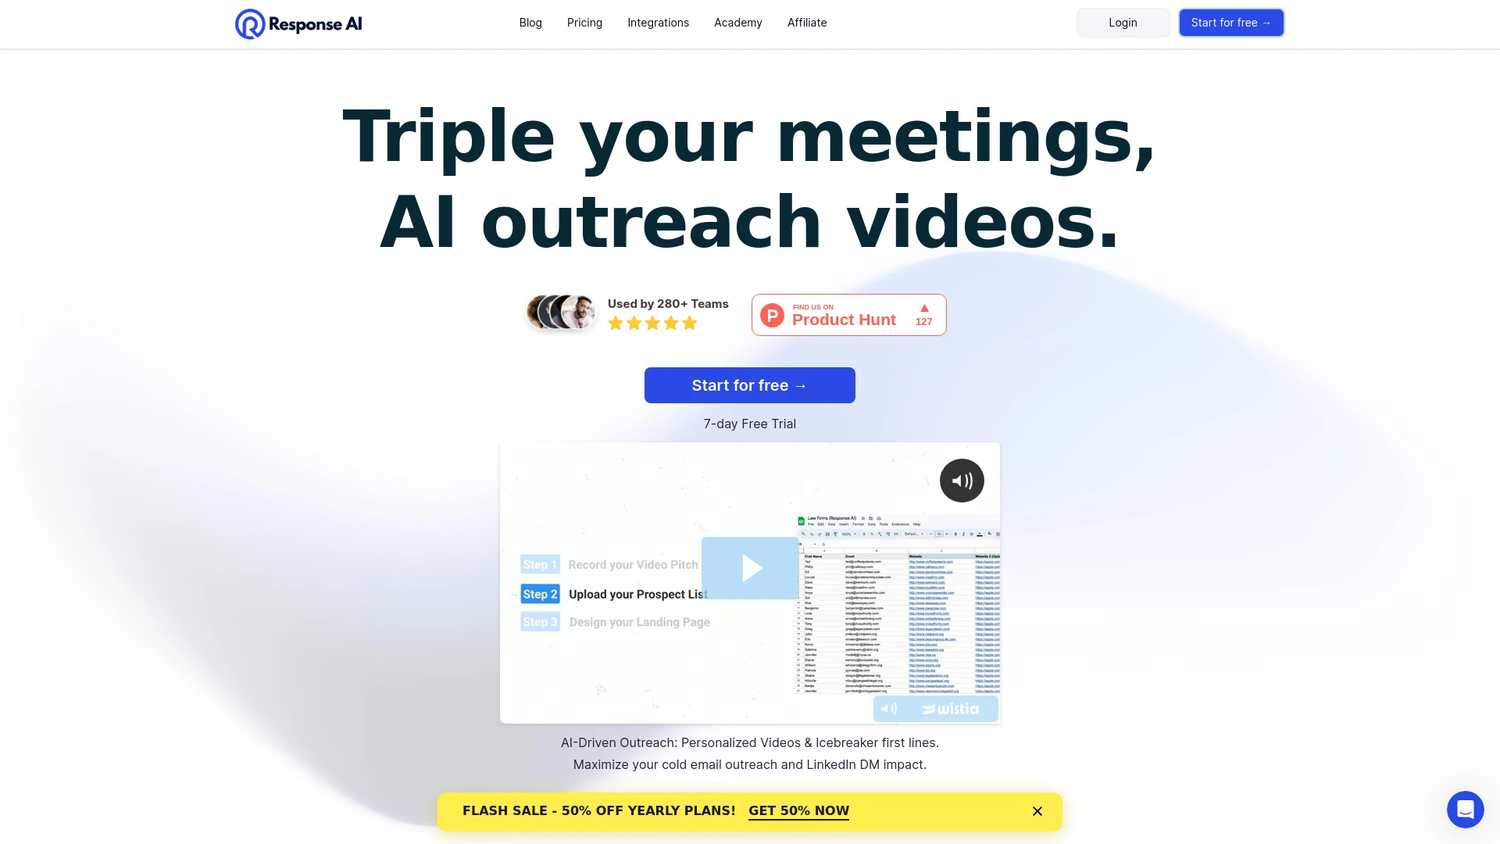Click the play button on demo video
The image size is (1500, 844).
pos(750,569)
